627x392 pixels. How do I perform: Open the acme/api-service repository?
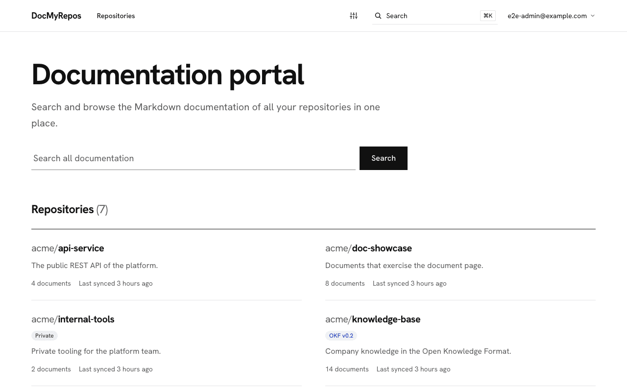(x=68, y=248)
